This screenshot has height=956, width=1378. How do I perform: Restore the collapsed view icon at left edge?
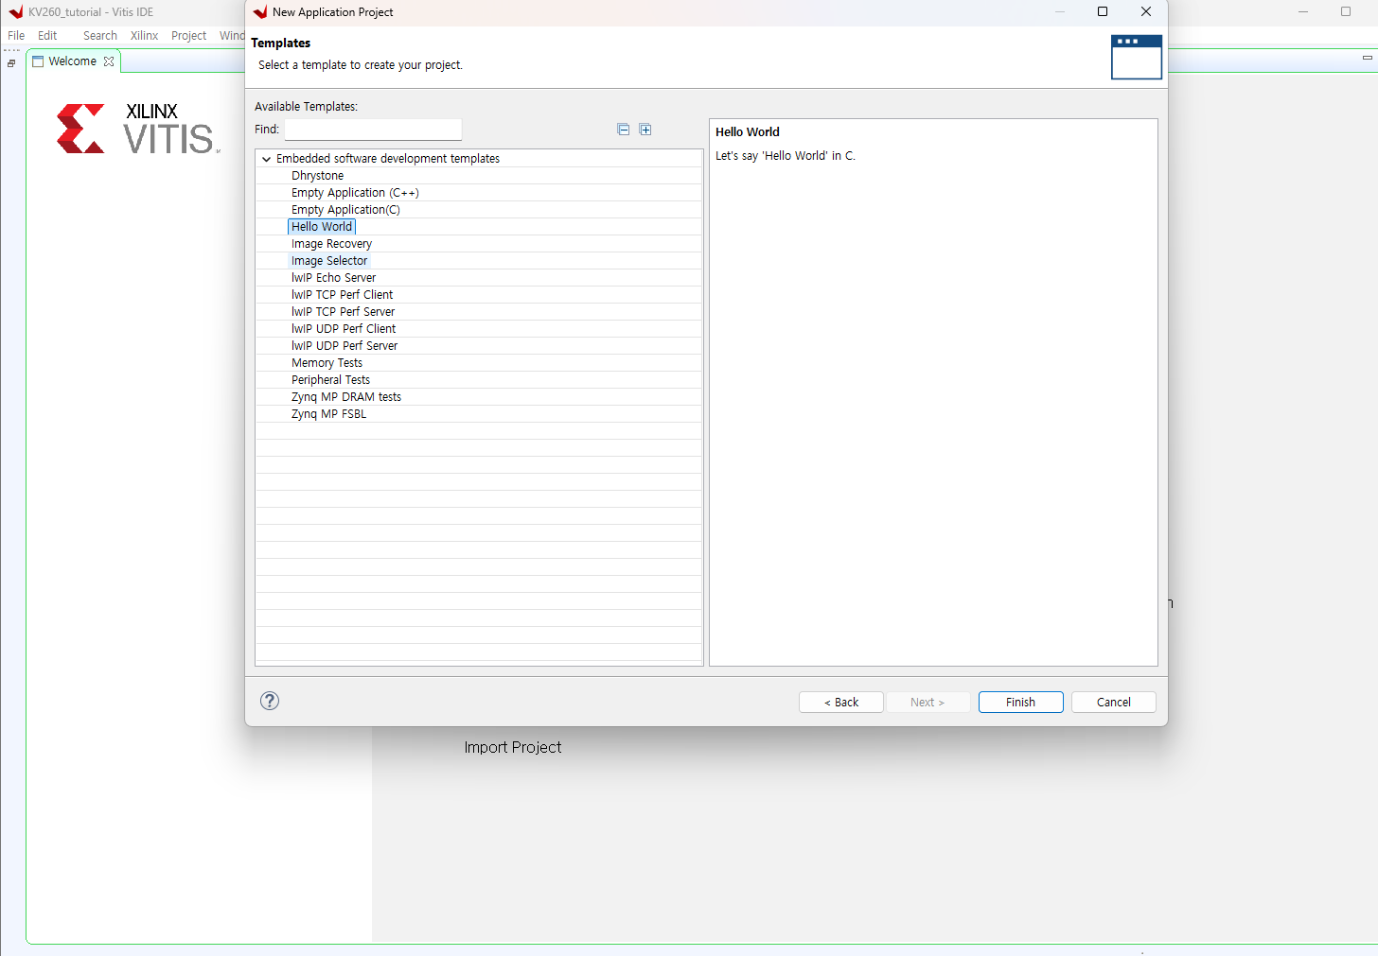11,63
